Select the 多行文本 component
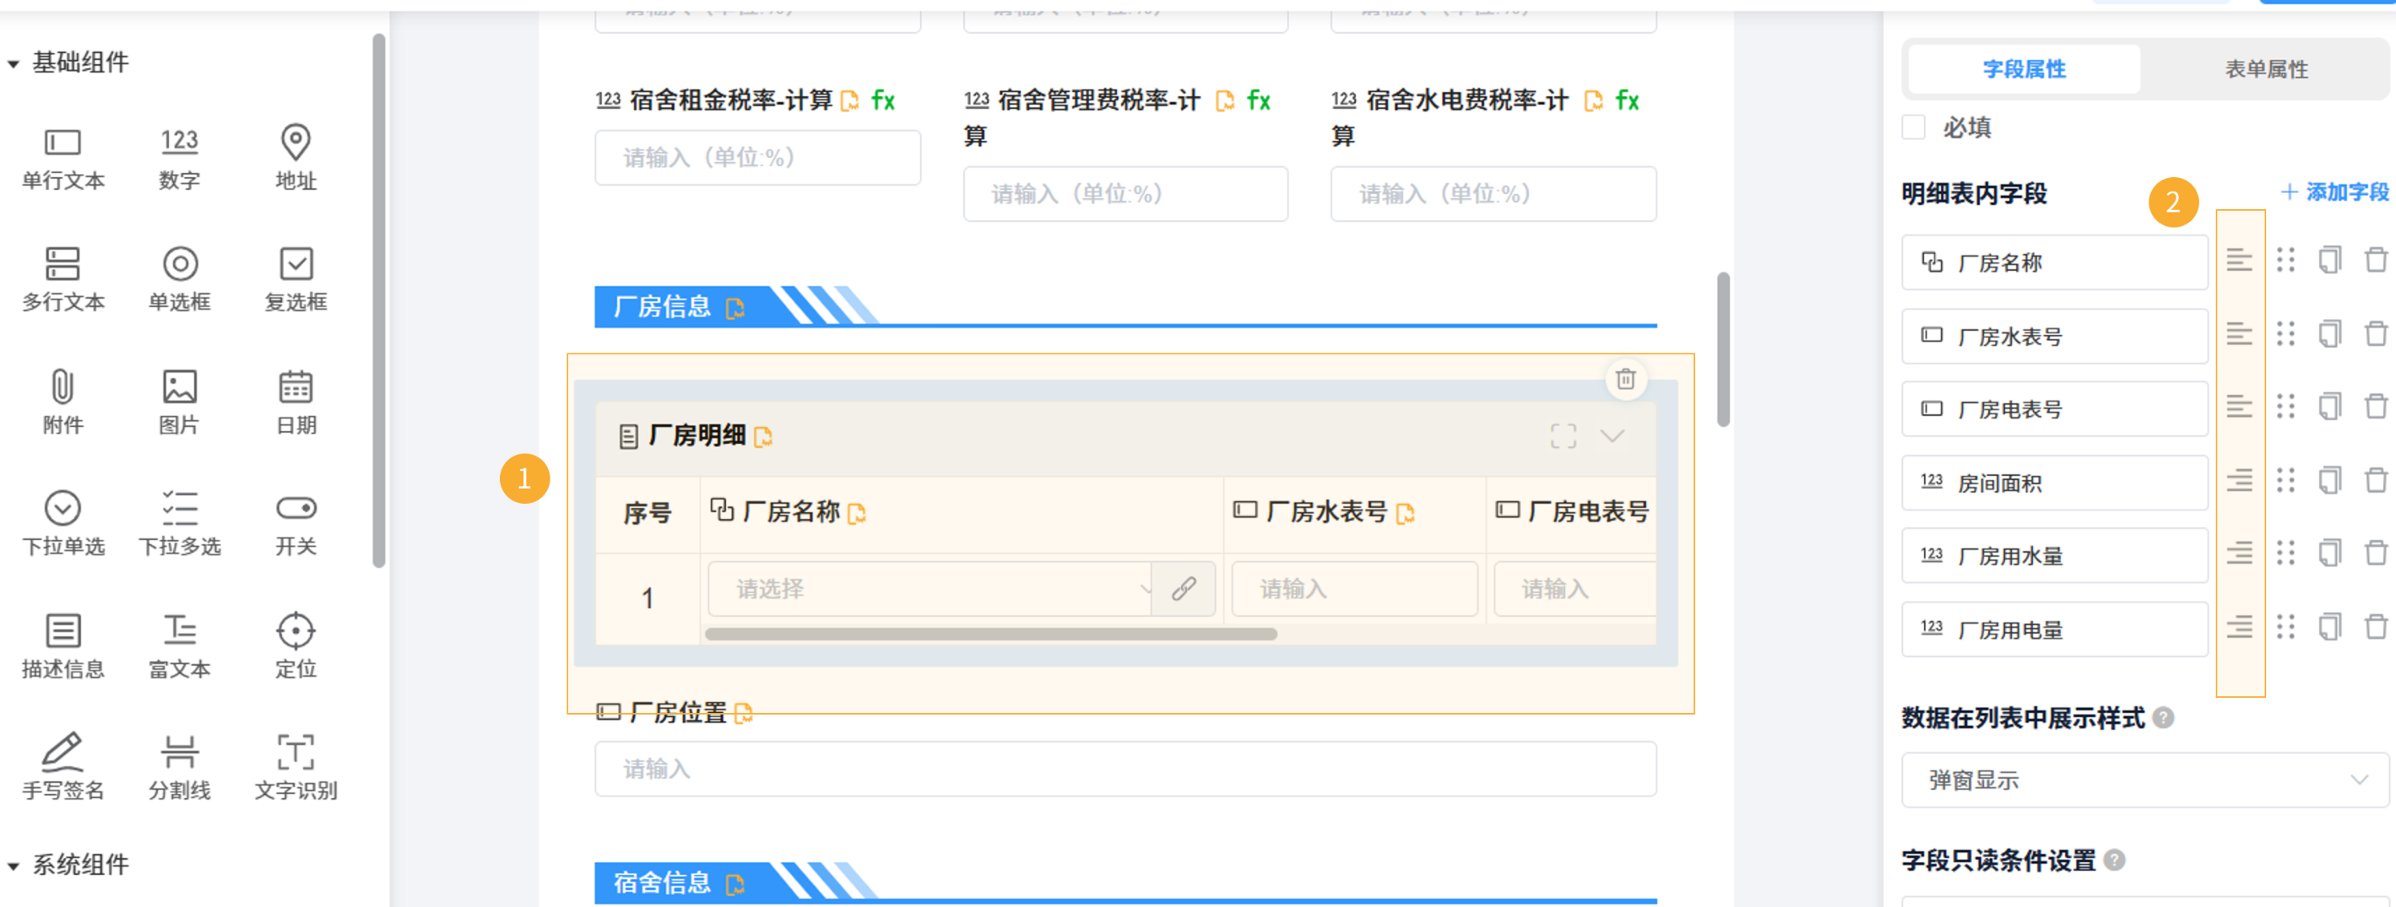The width and height of the screenshot is (2396, 907). [63, 280]
